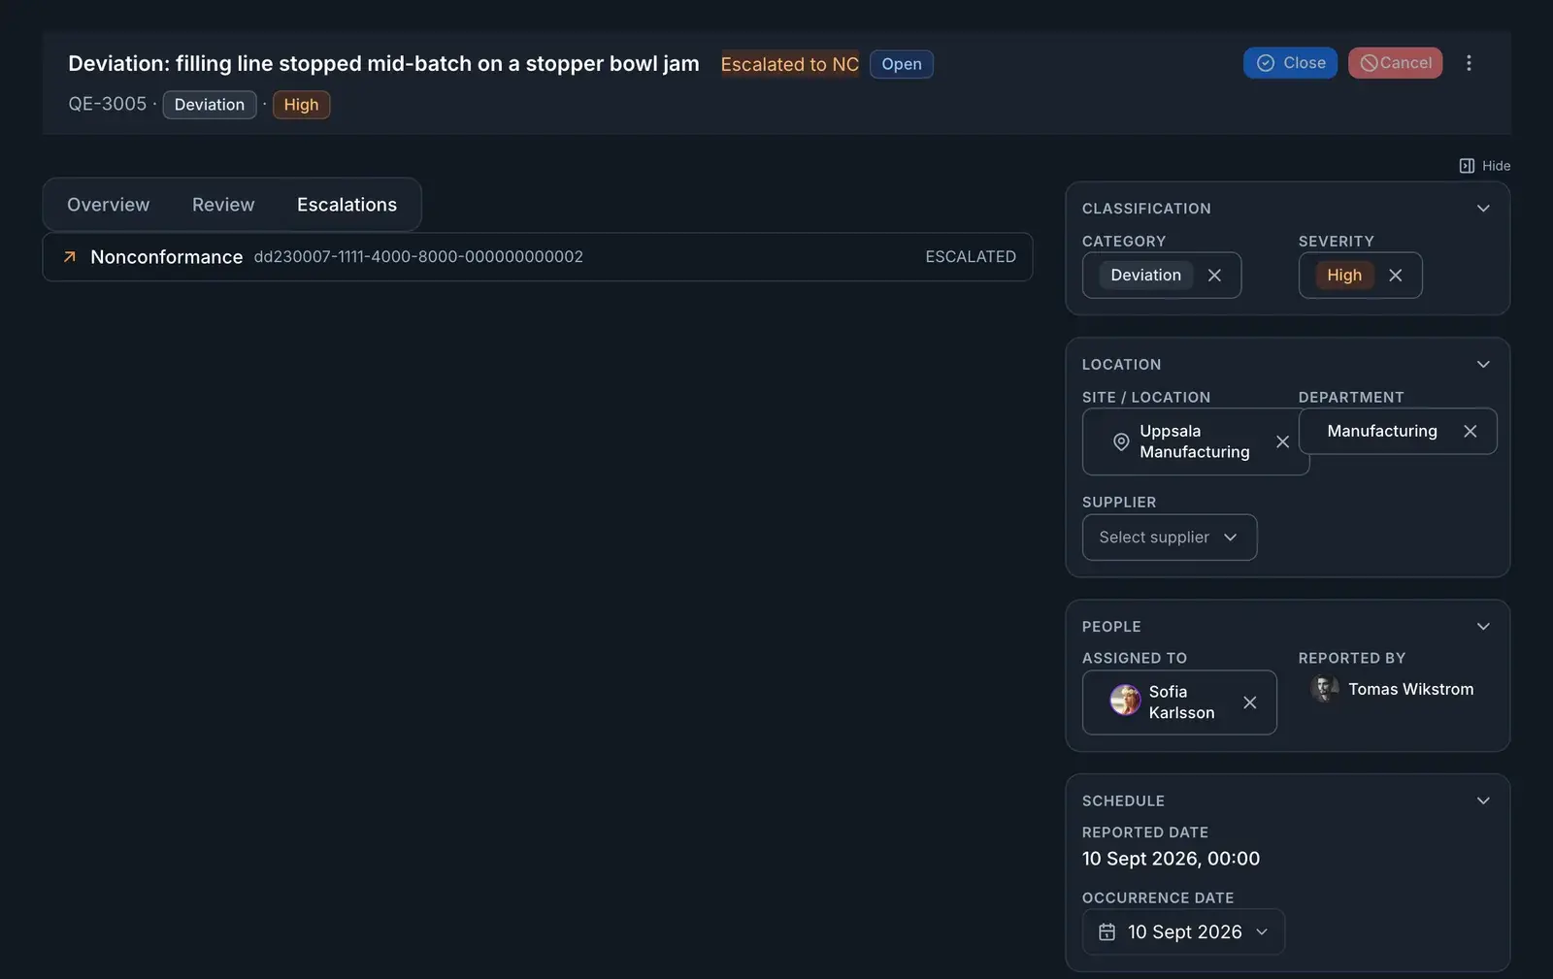Viewport: 1553px width, 979px height.
Task: Collapse the People section
Action: tap(1483, 627)
